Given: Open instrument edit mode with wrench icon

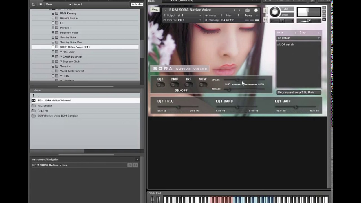Looking at the screenshot, I should pyautogui.click(x=155, y=10).
